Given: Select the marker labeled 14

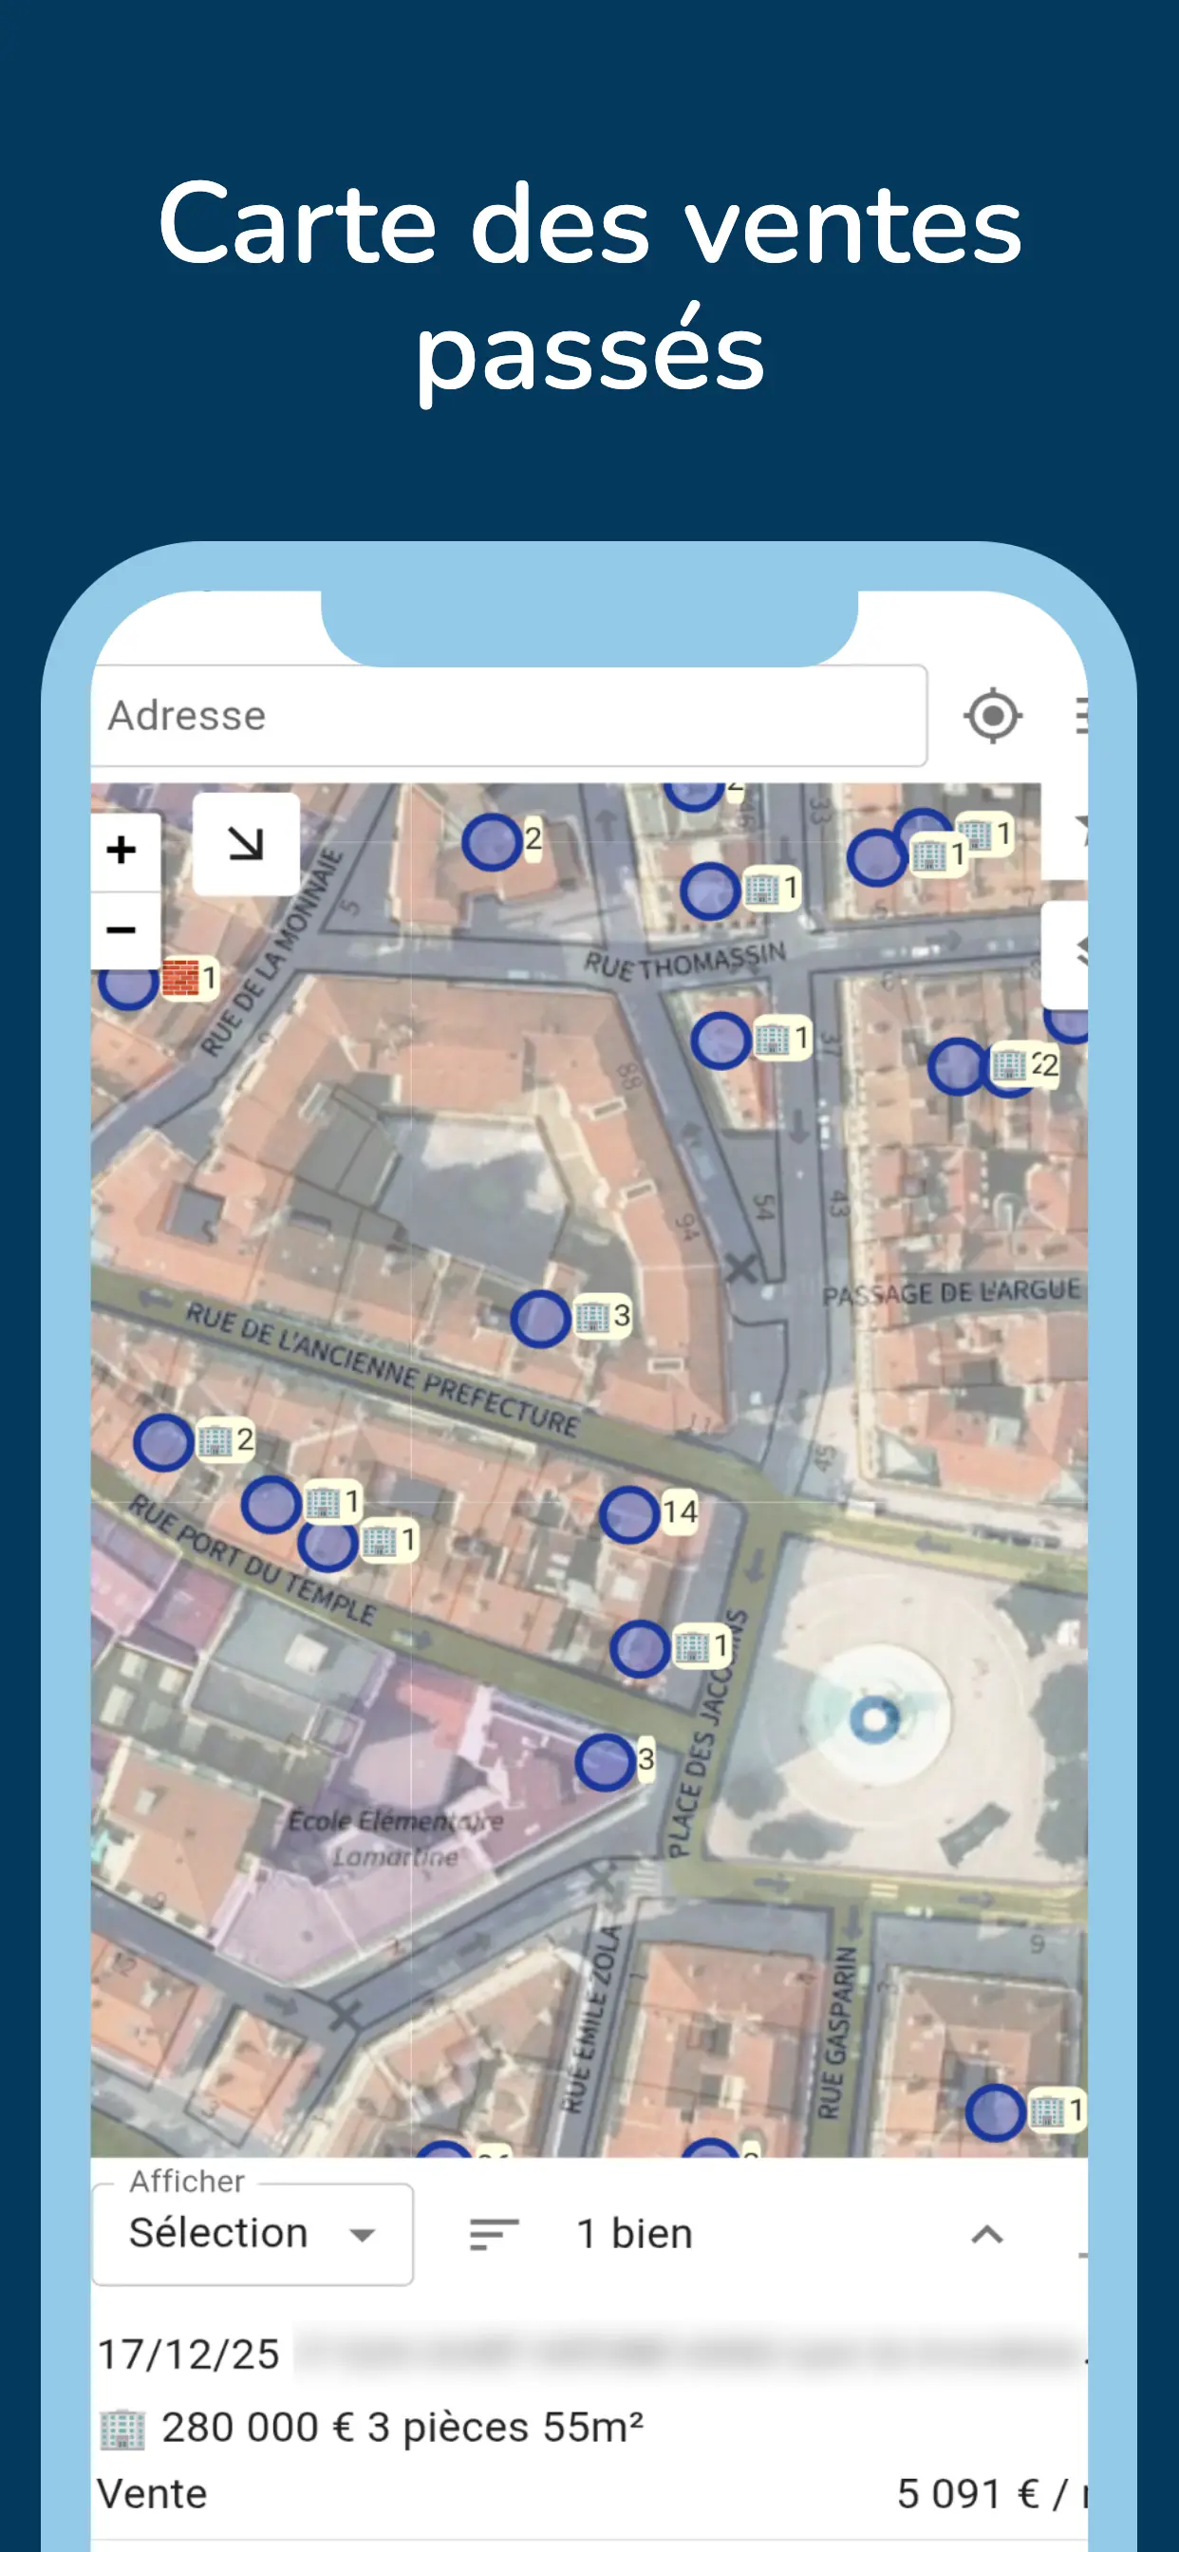Looking at the screenshot, I should click(650, 1512).
